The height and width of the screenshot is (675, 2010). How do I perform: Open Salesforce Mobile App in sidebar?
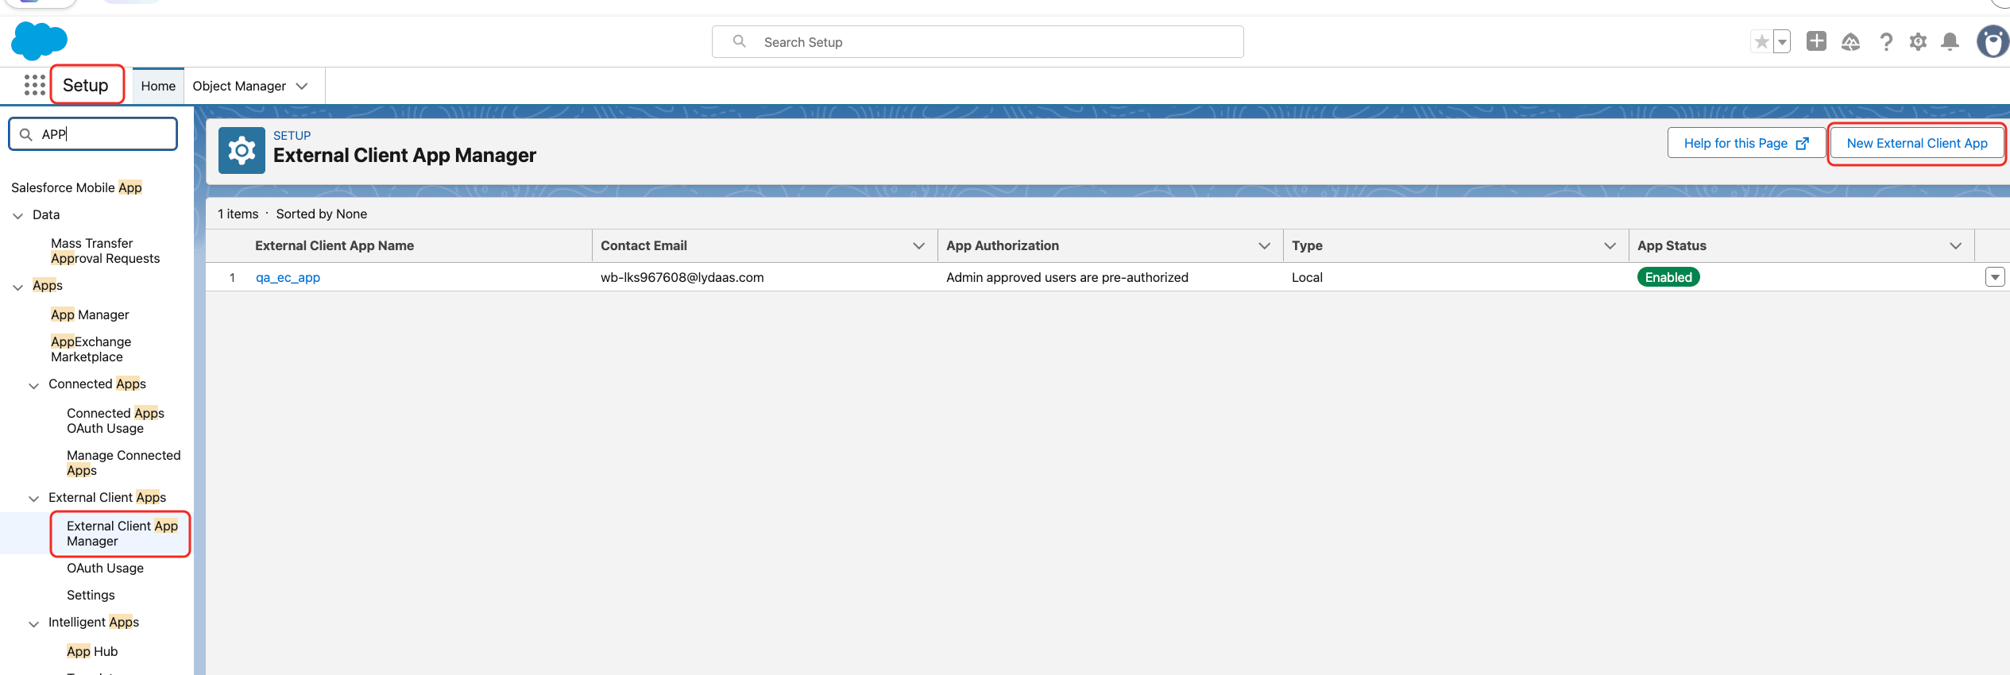(76, 187)
